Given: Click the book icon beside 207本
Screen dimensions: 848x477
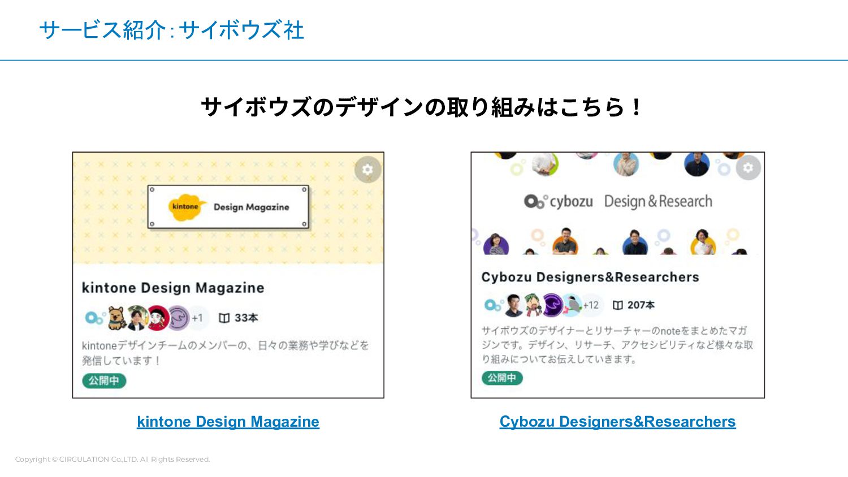Looking at the screenshot, I should tap(617, 305).
